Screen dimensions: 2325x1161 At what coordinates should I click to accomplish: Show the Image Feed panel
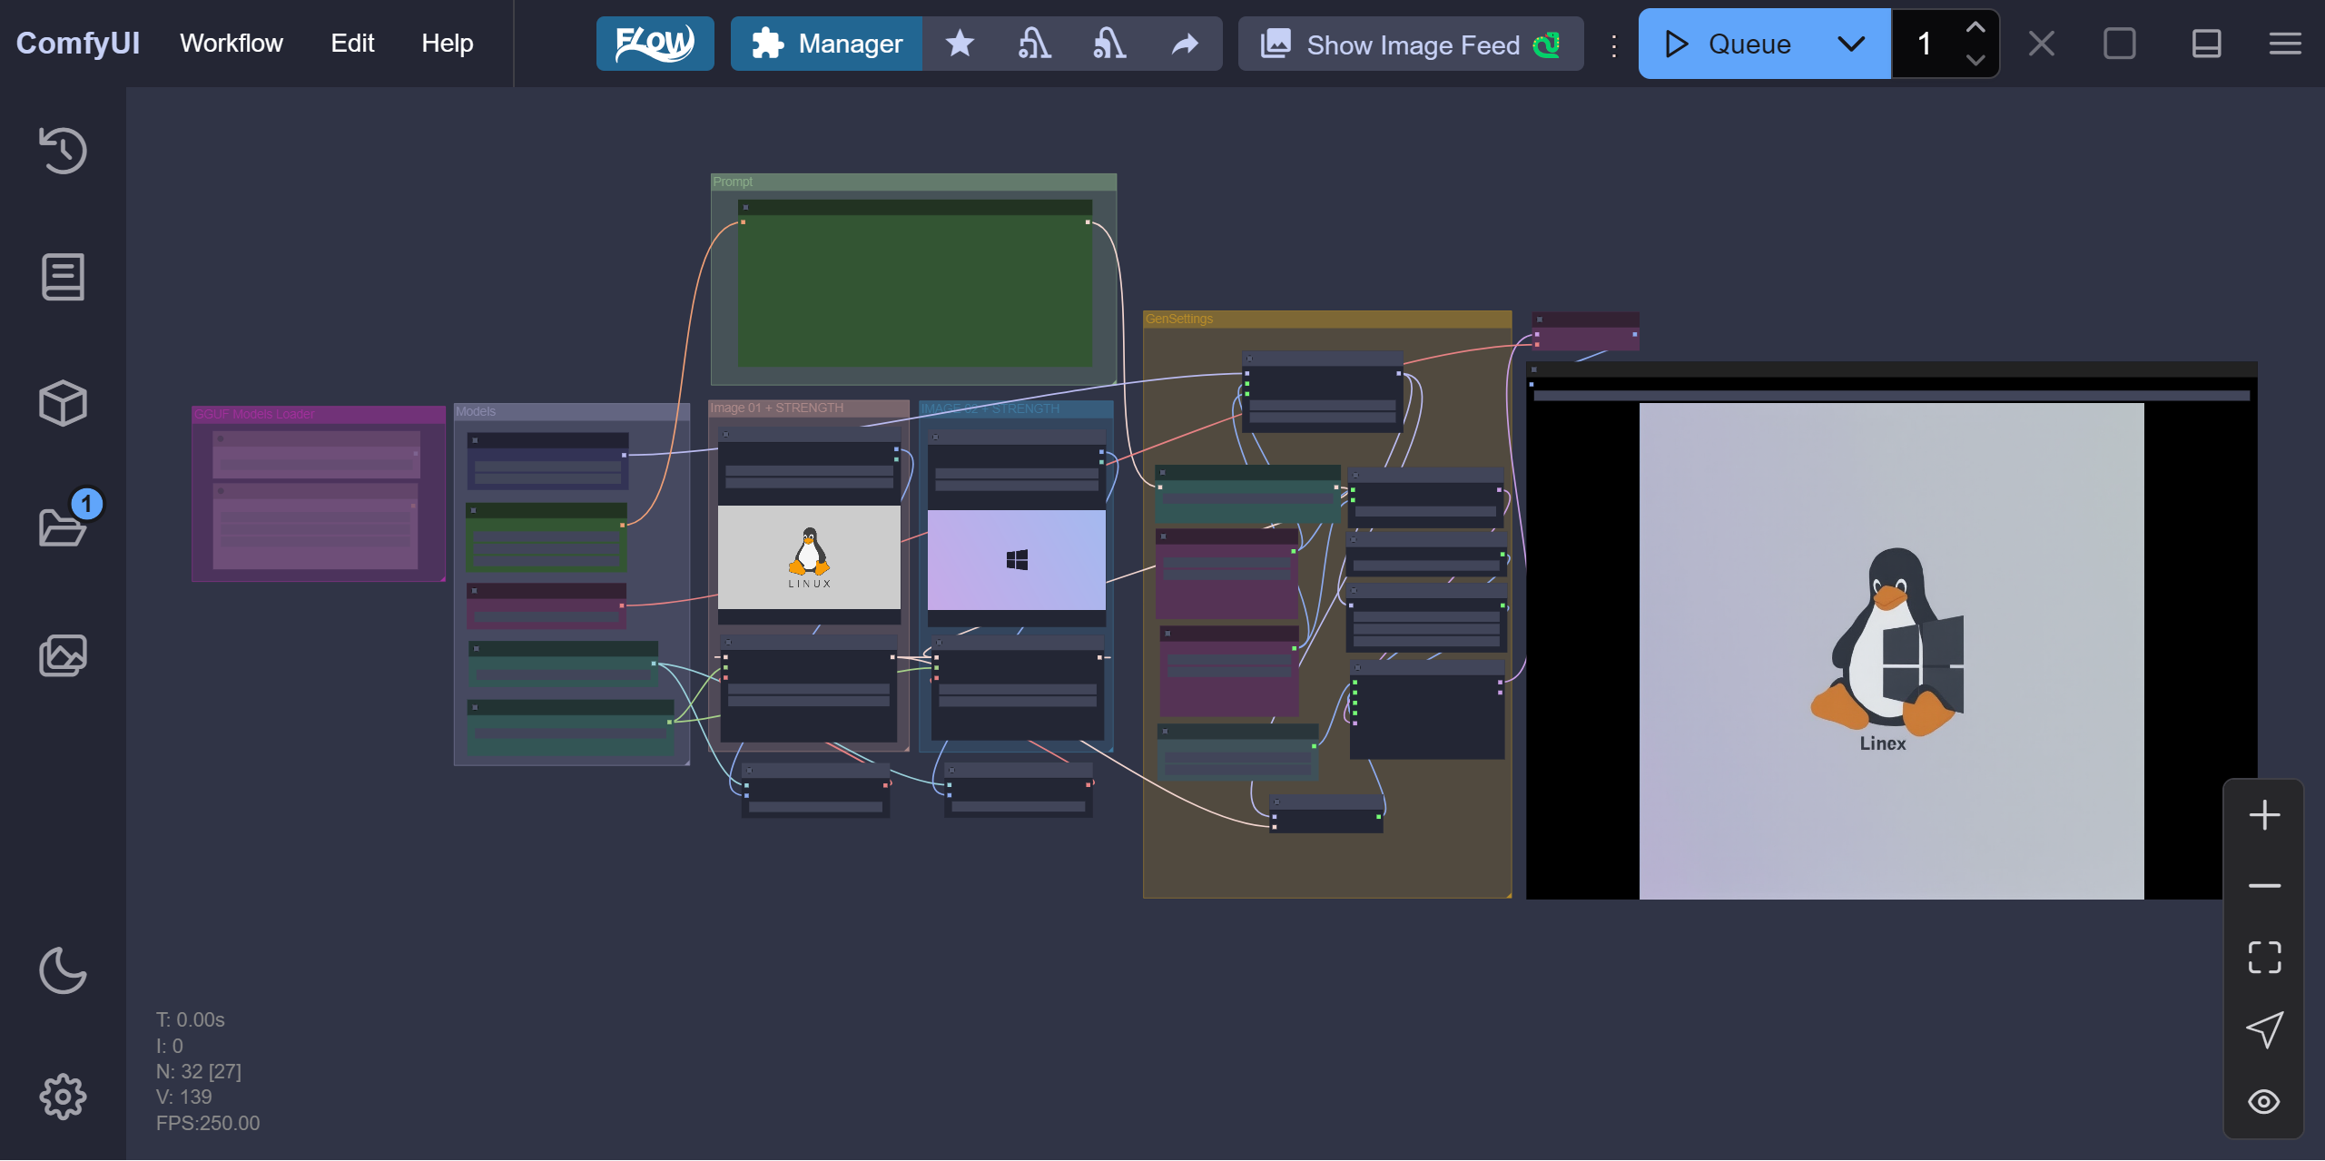point(1411,44)
